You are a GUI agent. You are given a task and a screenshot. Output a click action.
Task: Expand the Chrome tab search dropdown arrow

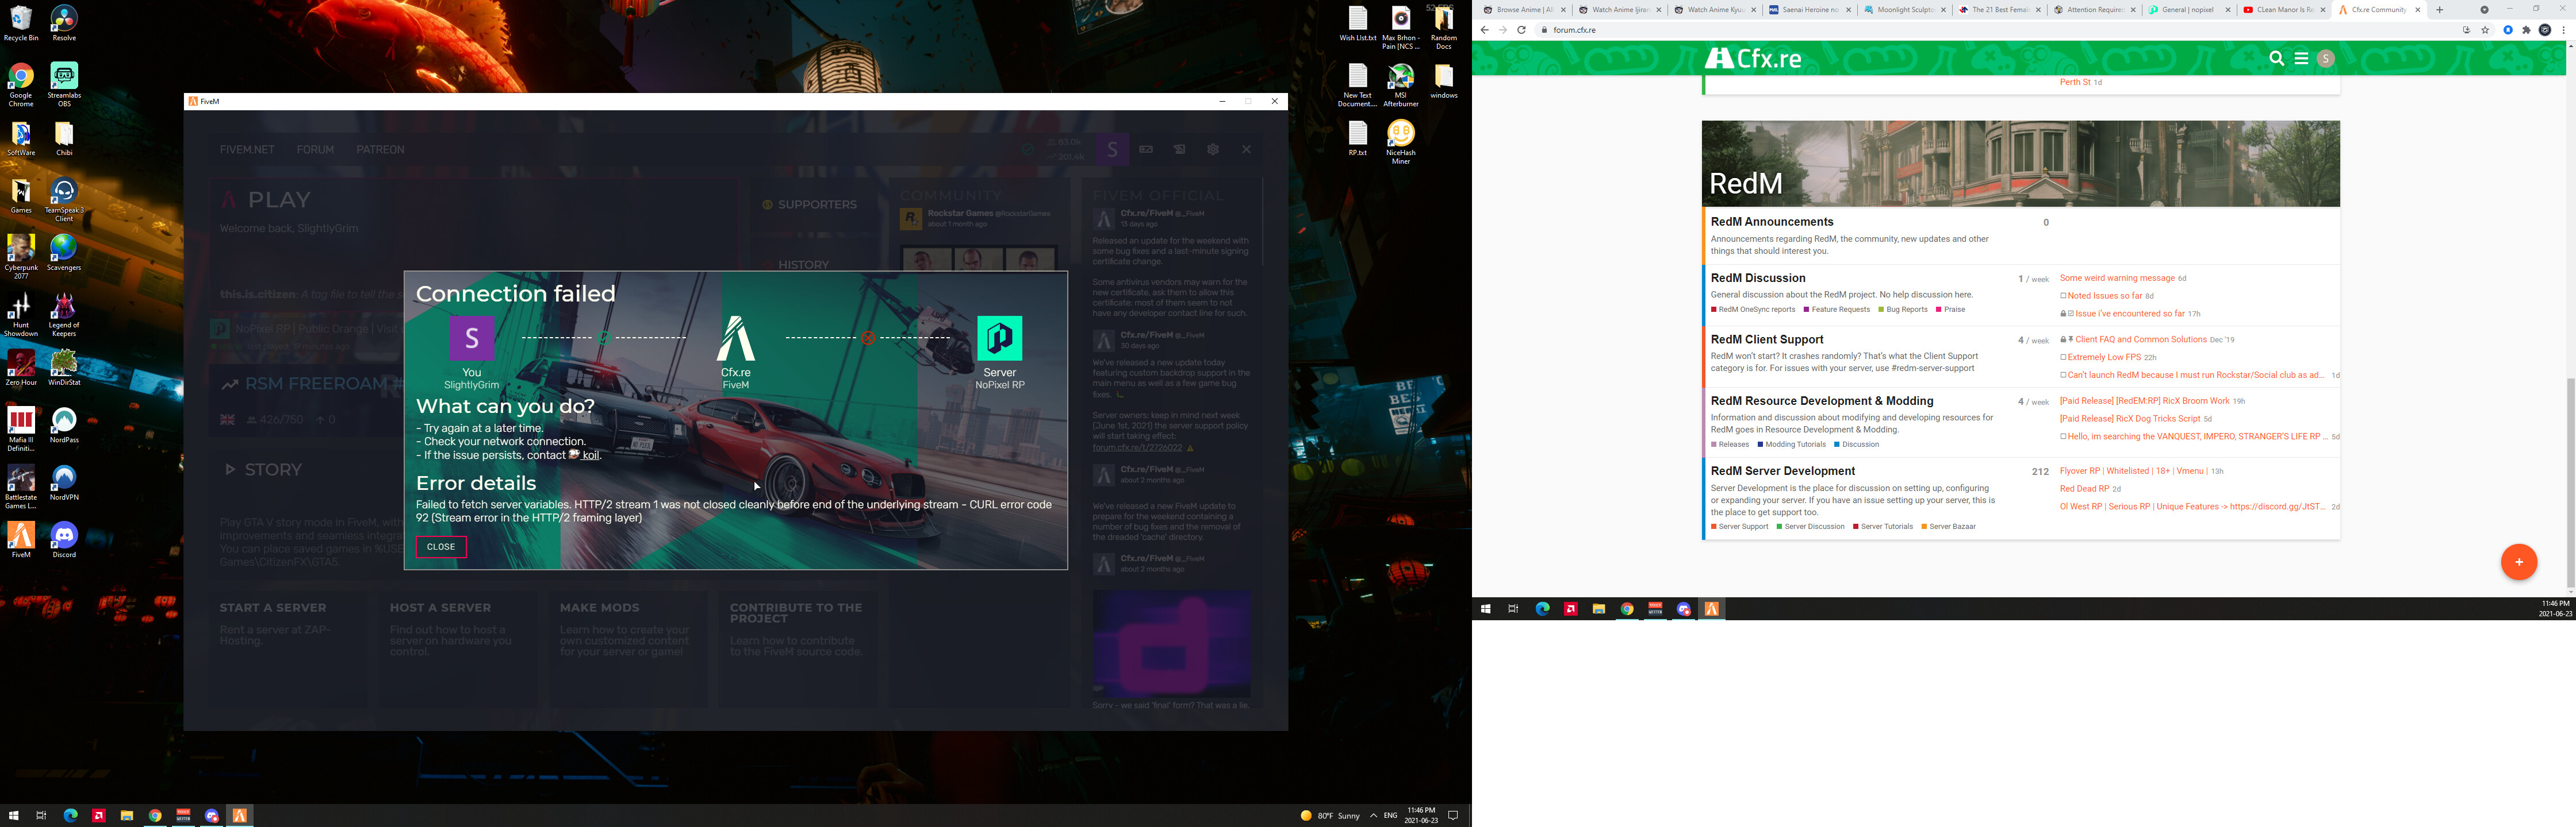tap(2484, 10)
